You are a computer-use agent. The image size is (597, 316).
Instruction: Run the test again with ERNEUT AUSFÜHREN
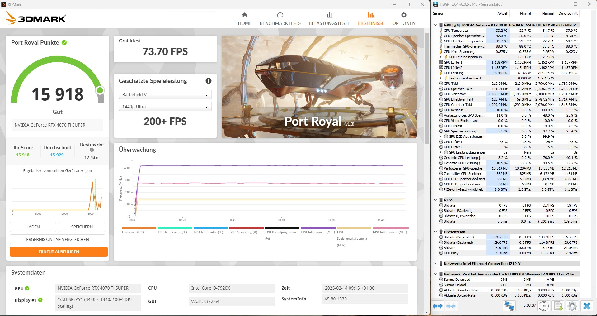pyautogui.click(x=59, y=252)
